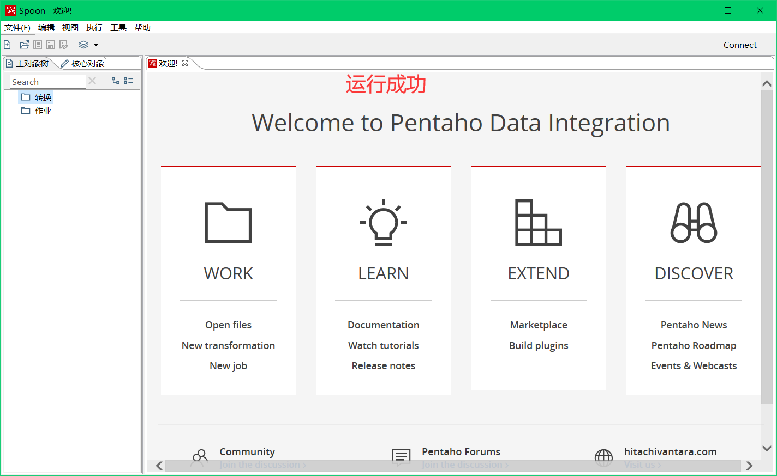Click the Open files link
Viewport: 777px width, 476px height.
point(228,325)
